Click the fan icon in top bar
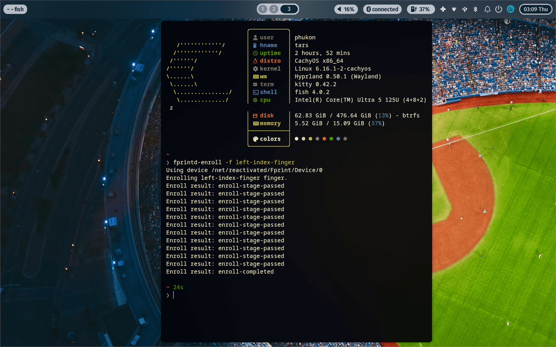This screenshot has height=347, width=556. click(x=443, y=9)
